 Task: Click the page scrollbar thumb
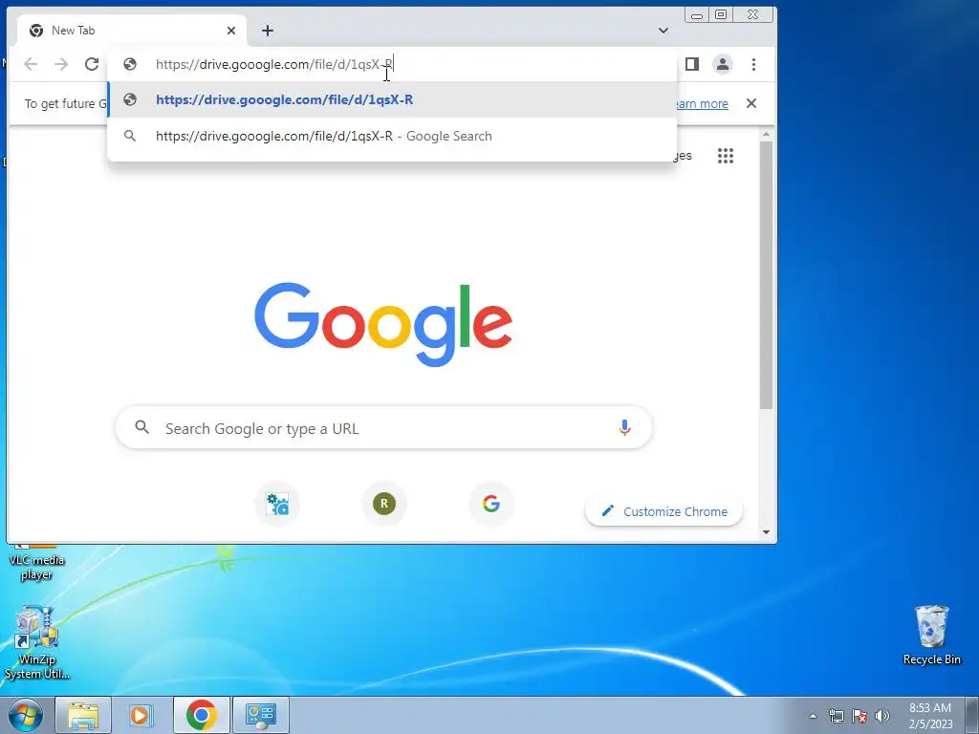click(766, 274)
